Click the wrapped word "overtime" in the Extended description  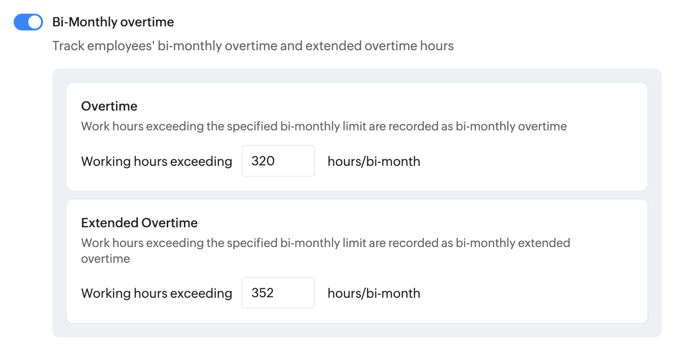tap(105, 259)
